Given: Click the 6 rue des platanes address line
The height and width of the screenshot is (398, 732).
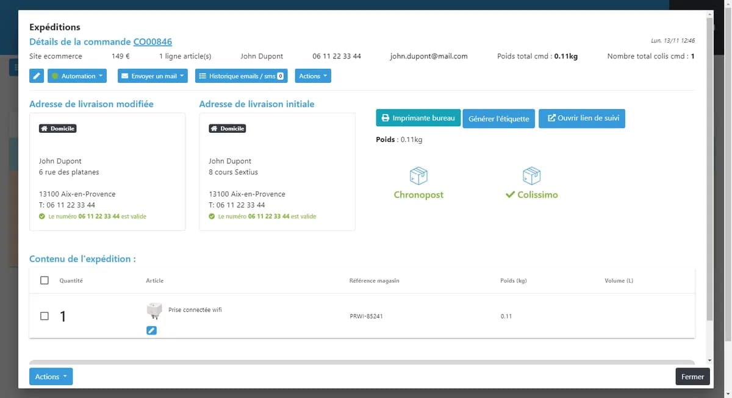Looking at the screenshot, I should tap(69, 172).
